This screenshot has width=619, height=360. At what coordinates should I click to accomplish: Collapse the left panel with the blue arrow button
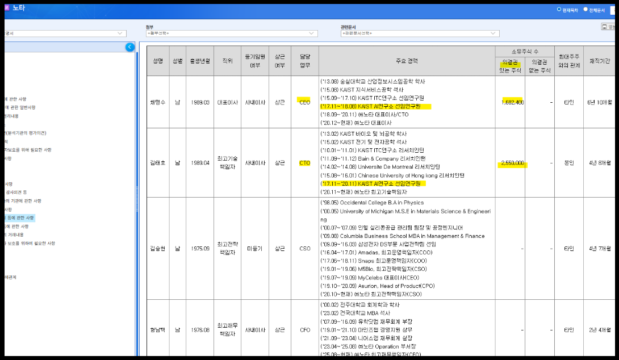tap(130, 47)
